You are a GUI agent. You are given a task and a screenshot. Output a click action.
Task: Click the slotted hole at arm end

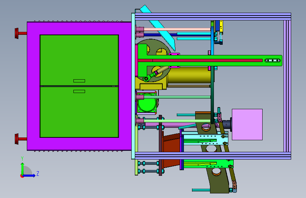pyautogui.click(x=272, y=60)
